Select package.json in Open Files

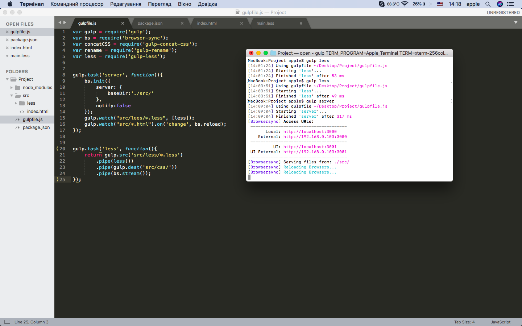pyautogui.click(x=24, y=40)
